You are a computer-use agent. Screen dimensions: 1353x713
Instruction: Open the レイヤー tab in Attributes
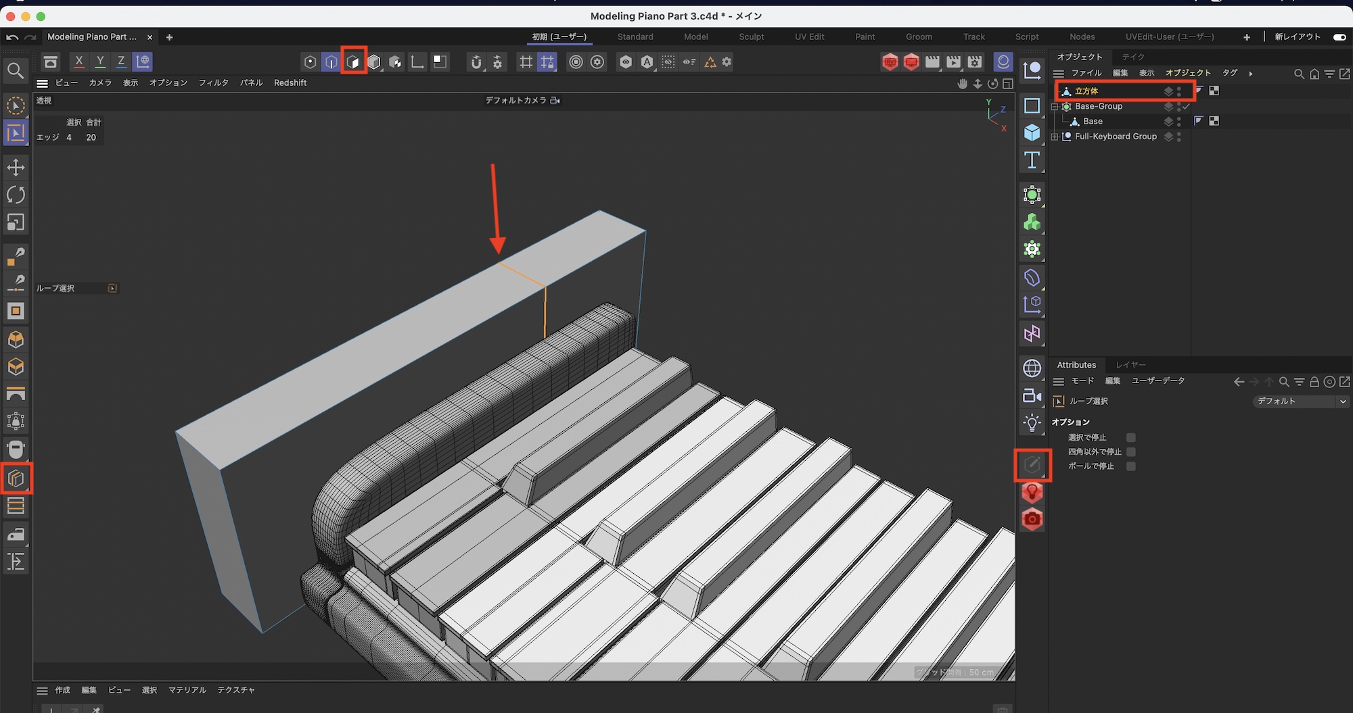point(1130,365)
